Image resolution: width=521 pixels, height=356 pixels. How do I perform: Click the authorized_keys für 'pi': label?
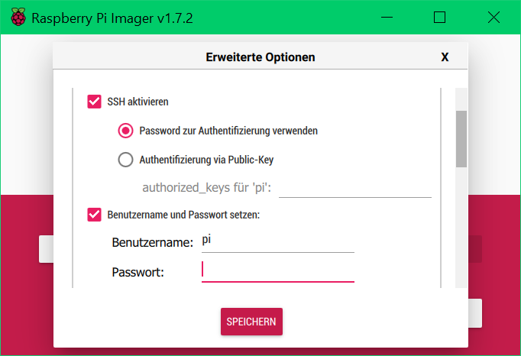pos(208,188)
